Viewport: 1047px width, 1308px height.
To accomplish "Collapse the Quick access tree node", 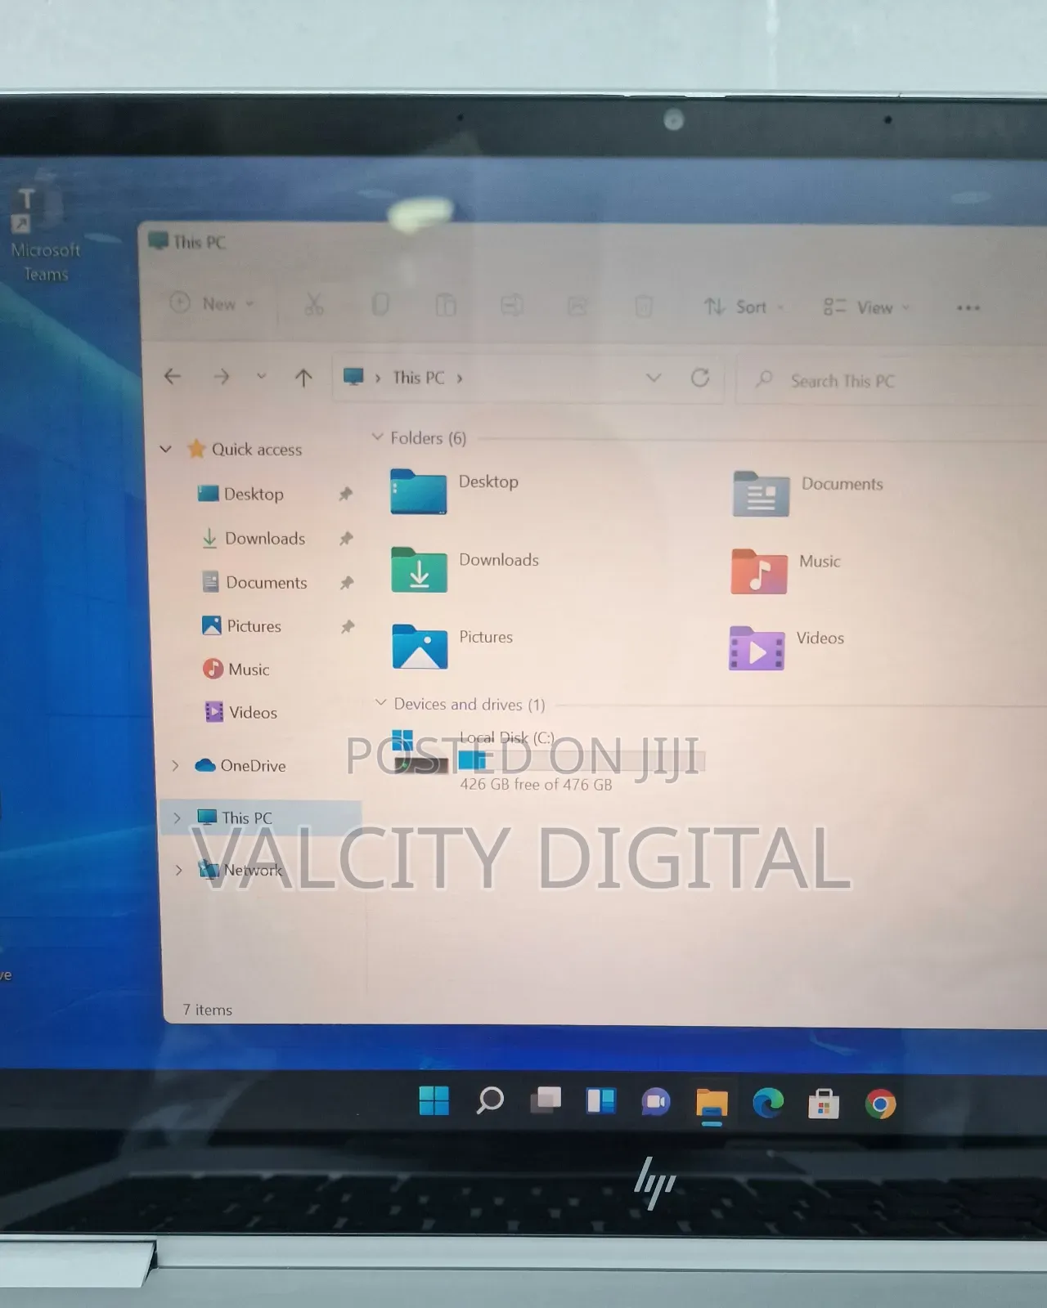I will 165,449.
